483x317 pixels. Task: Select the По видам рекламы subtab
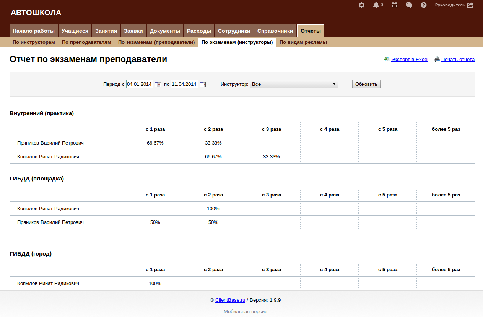click(303, 42)
